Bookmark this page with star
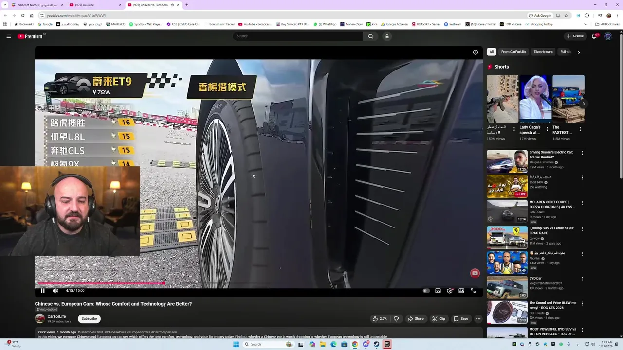This screenshot has width=623, height=350. point(566,15)
